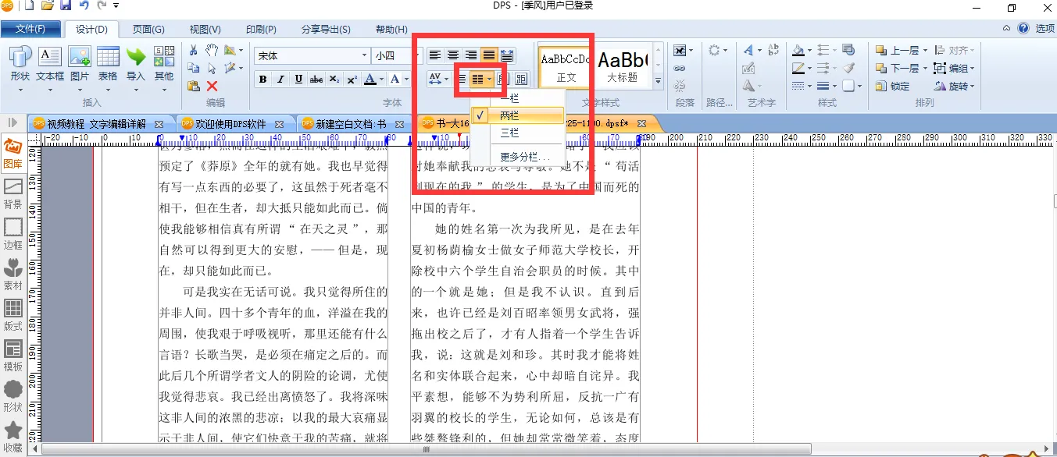Open the 旋转 rotate dropdown
1057x457 pixels.
click(955, 86)
